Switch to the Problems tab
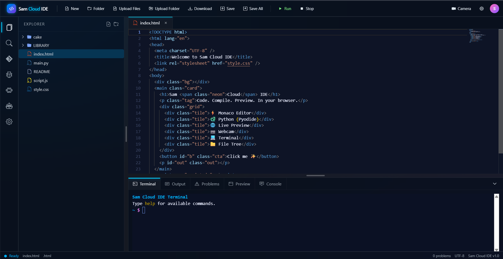 click(207, 184)
